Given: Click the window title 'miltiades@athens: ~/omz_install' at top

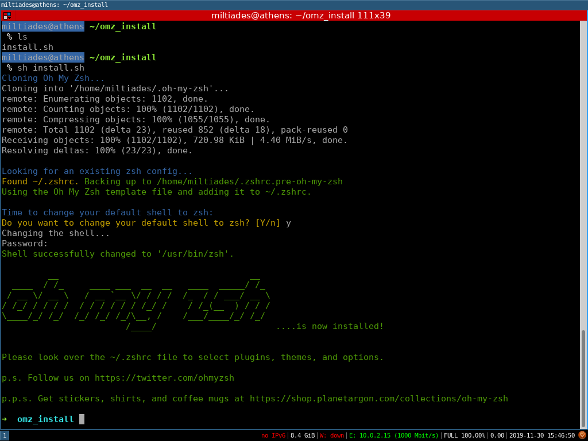Looking at the screenshot, I should tap(55, 5).
